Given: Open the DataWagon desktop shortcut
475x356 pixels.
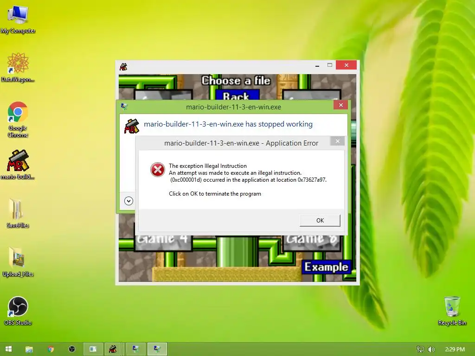Looking at the screenshot, I should pos(18,67).
